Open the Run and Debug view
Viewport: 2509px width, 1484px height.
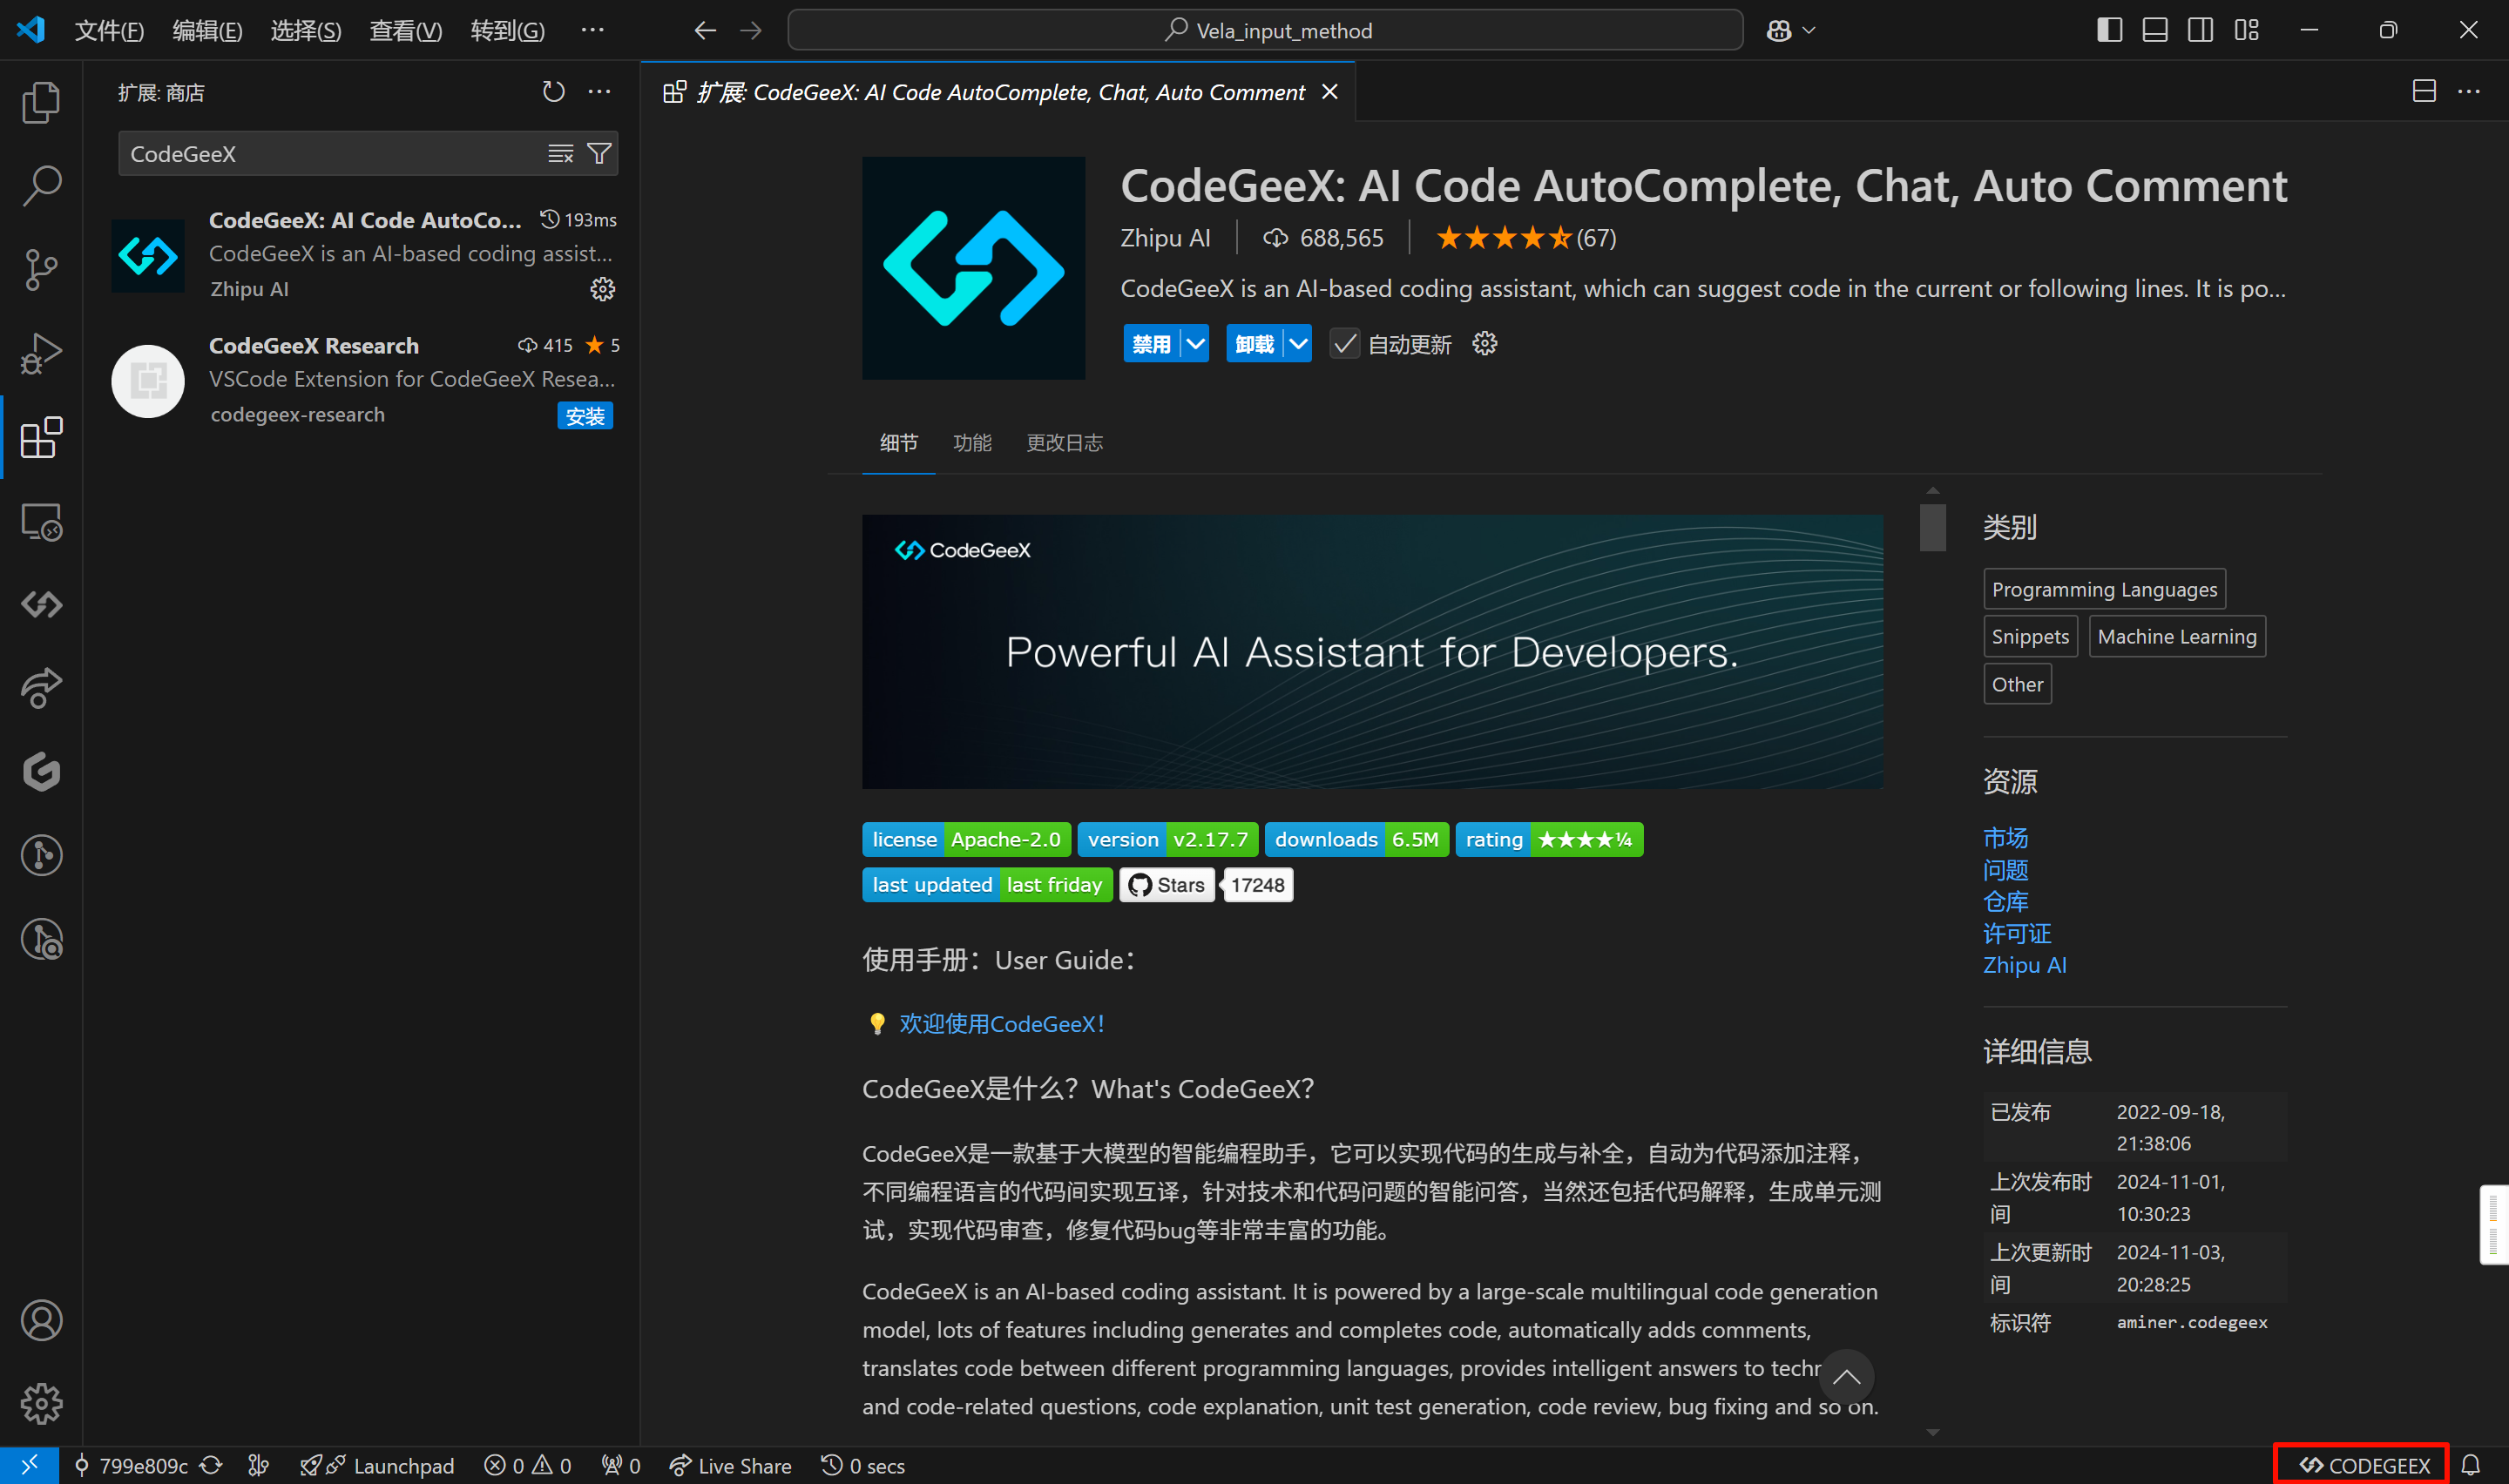click(41, 354)
